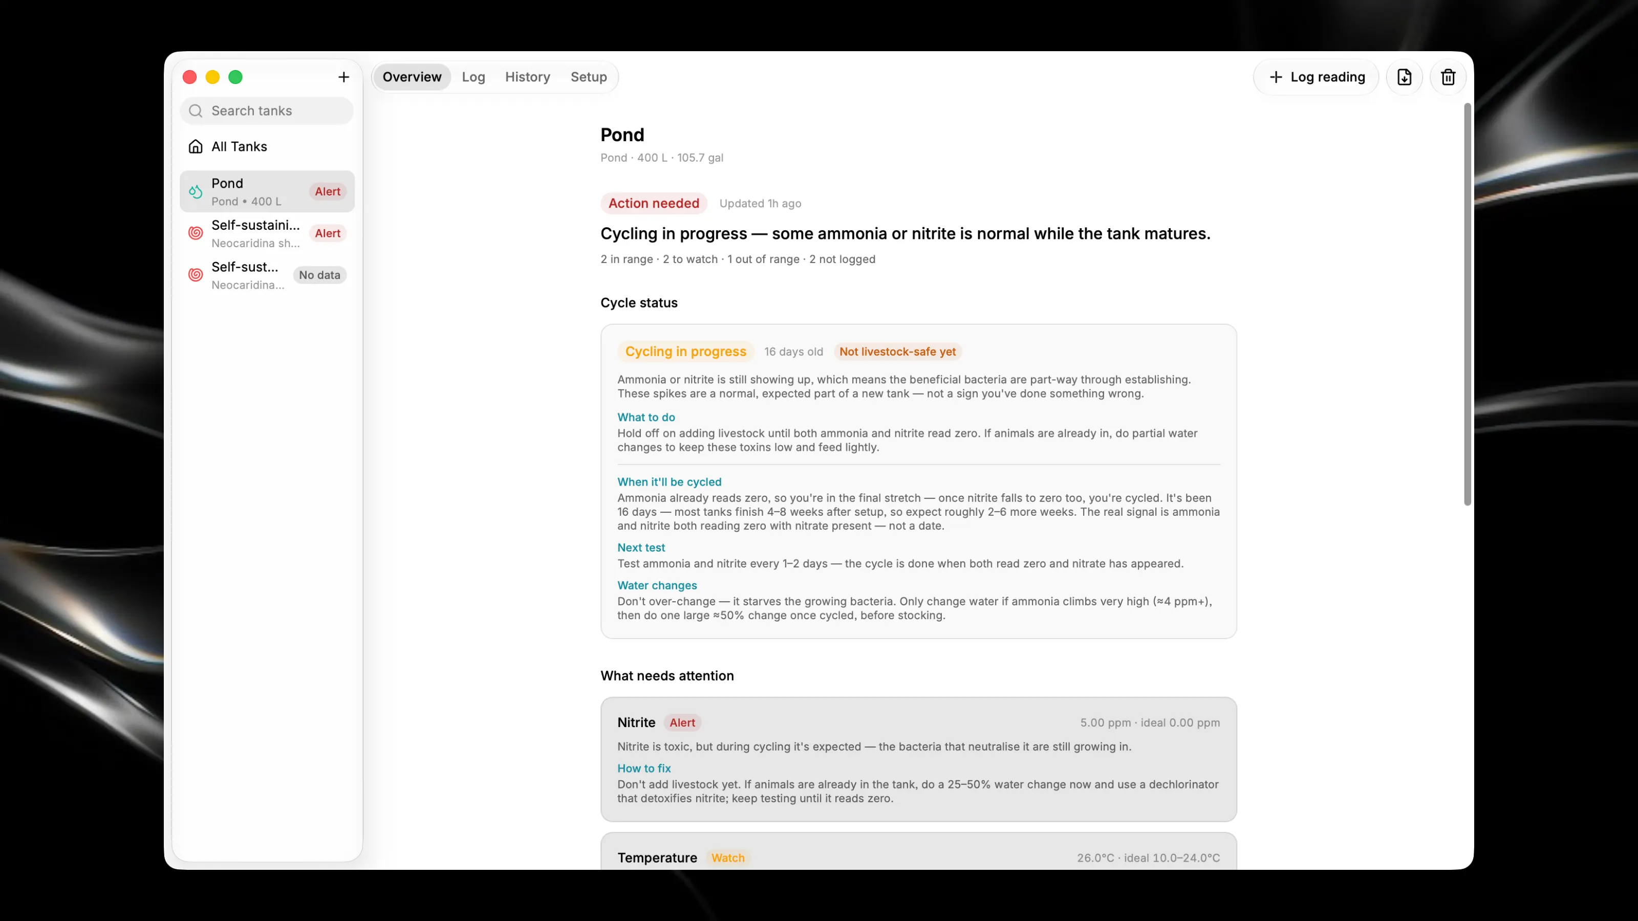Switch to the Overview tab
Viewport: 1638px width, 921px height.
coord(412,77)
